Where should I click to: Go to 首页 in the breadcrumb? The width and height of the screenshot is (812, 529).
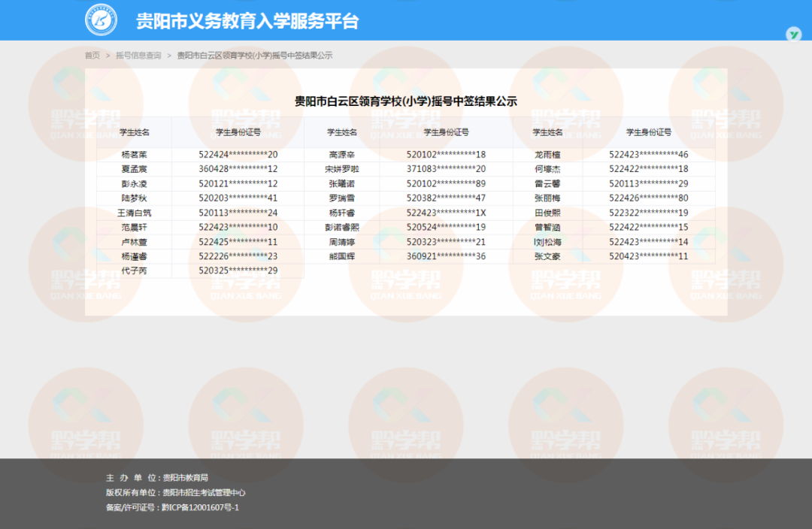[x=92, y=56]
